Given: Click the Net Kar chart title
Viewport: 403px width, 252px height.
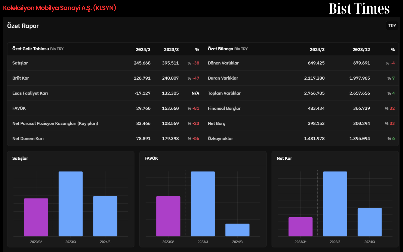Looking at the screenshot, I should click(284, 158).
